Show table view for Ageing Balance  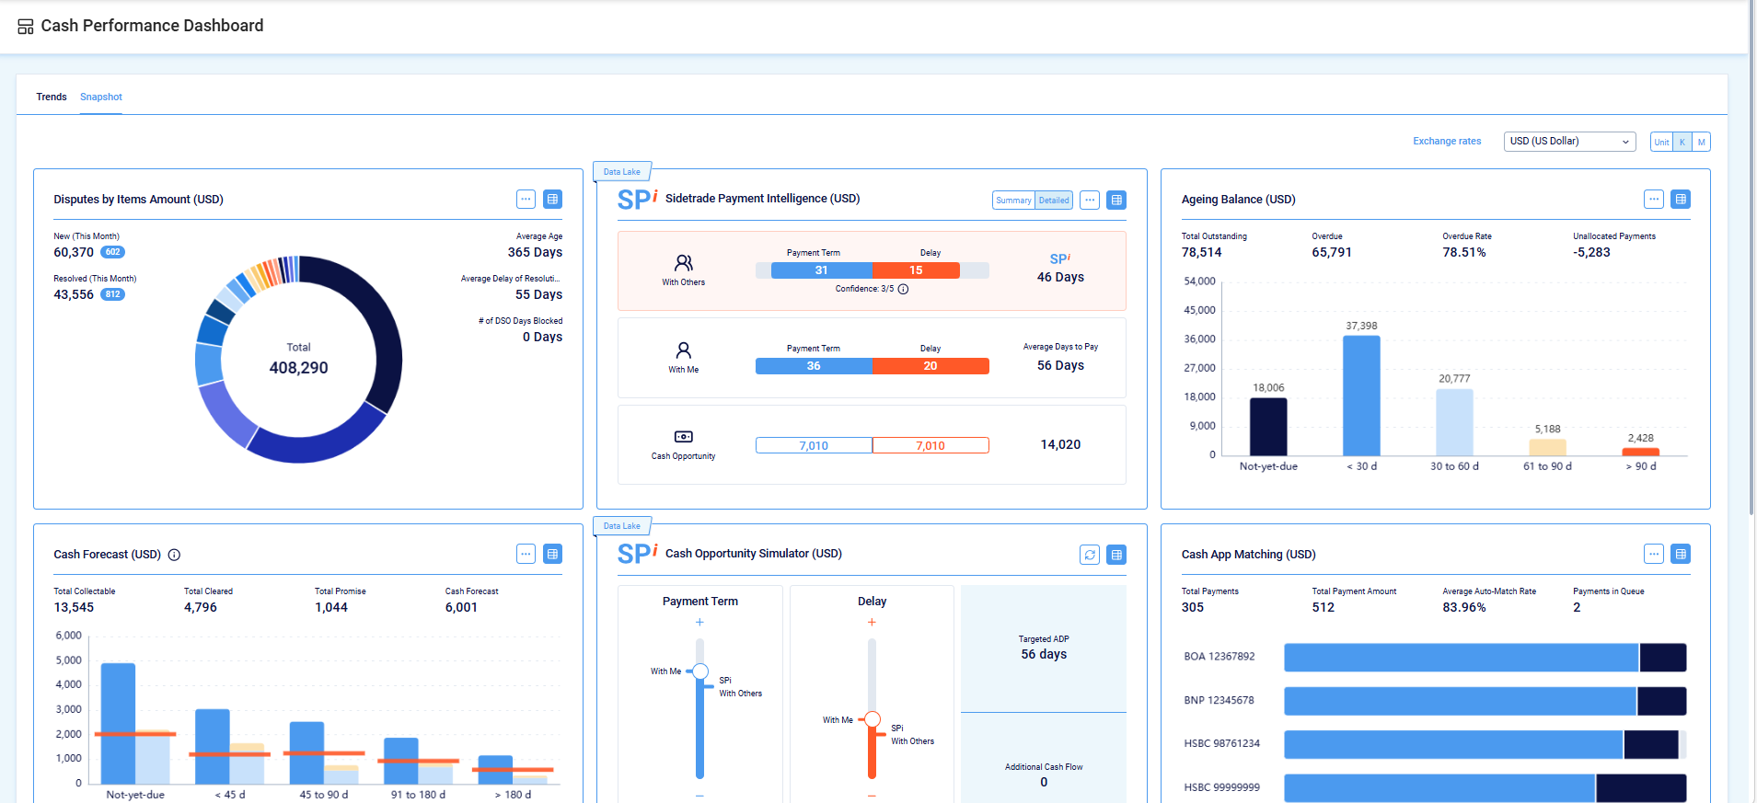pos(1681,199)
